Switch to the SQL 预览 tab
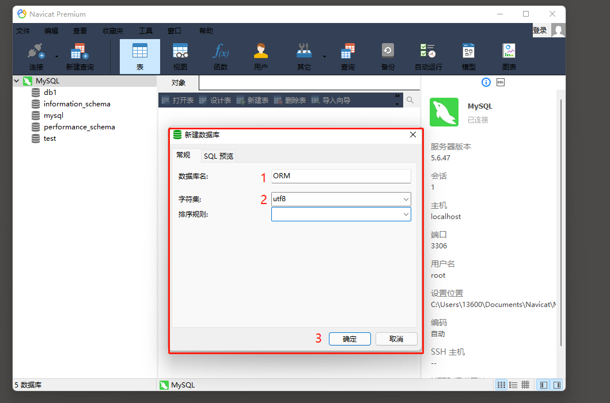Viewport: 610px width, 403px height. (x=218, y=155)
